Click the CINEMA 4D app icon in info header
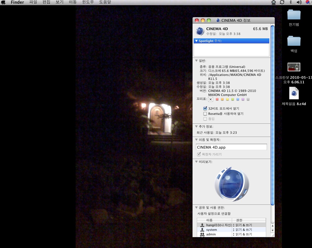 point(200,31)
